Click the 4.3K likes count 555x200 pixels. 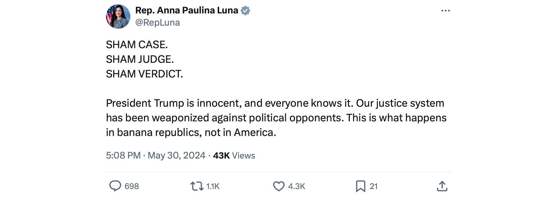pos(296,186)
